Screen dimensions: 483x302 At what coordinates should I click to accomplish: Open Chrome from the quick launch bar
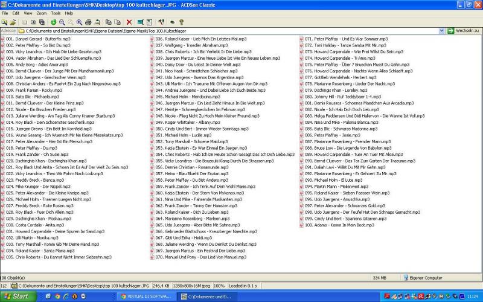pos(57,297)
